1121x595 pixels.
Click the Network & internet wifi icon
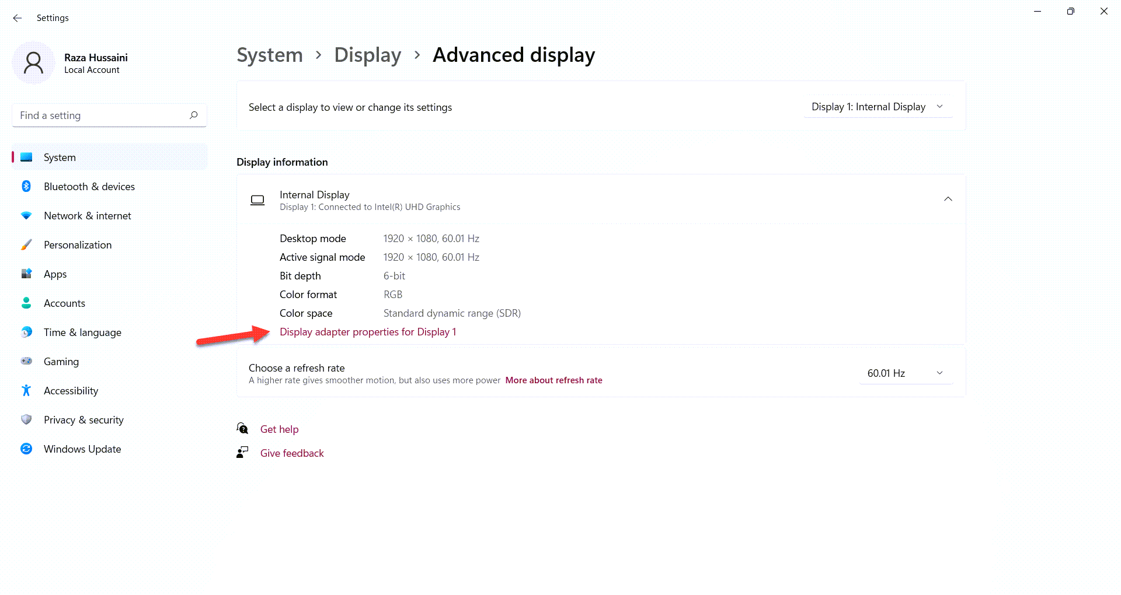click(x=26, y=215)
